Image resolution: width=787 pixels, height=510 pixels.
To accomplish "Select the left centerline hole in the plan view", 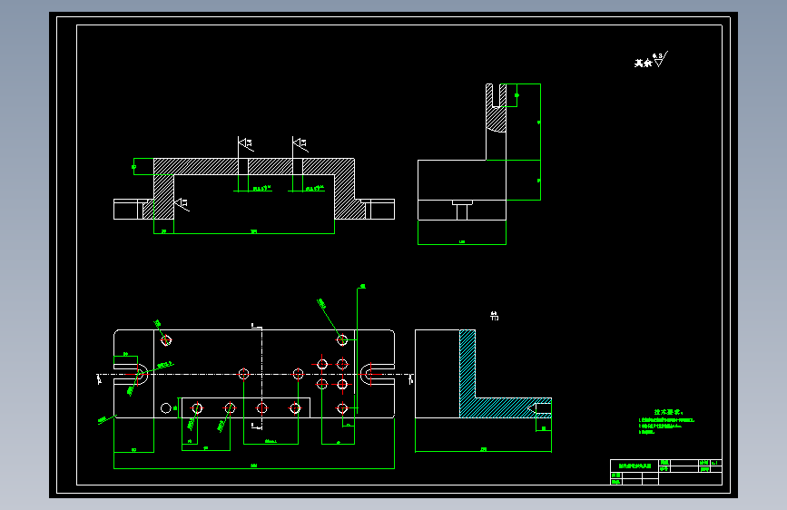I will 243,374.
